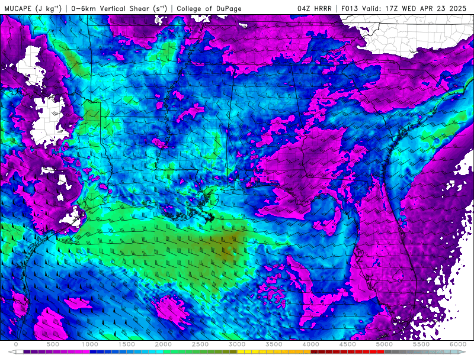
Task: Click the 5500 tick label on color scale
Action: 421,344
